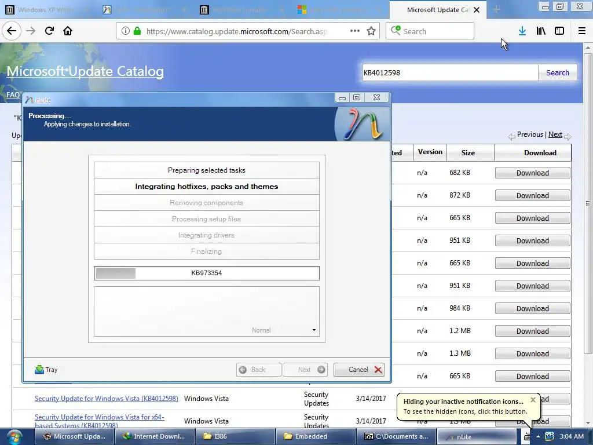The image size is (593, 445).
Task: Go back one page in Firefox
Action: 12,31
